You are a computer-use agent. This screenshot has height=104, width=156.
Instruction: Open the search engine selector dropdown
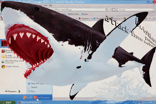[x=116, y=10]
